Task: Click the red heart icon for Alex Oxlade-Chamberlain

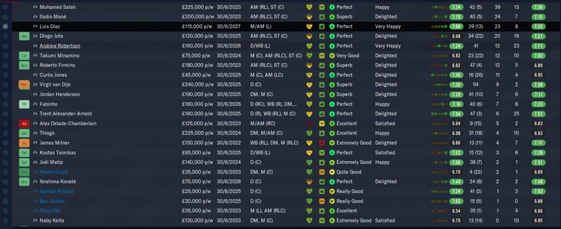Action: [309, 123]
